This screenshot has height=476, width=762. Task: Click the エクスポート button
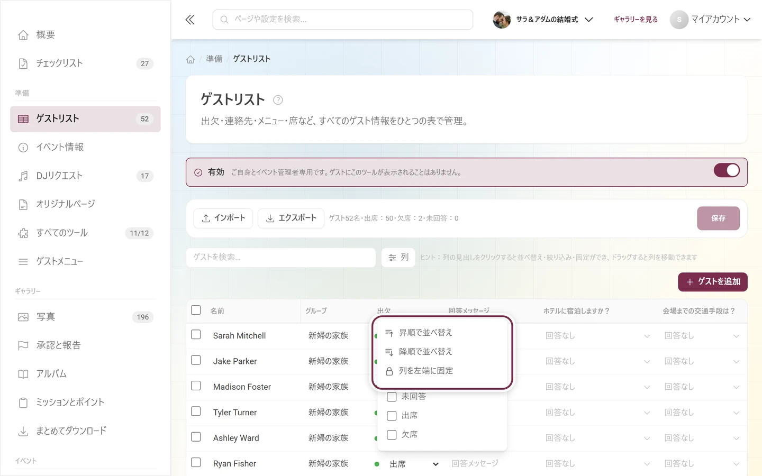(291, 218)
